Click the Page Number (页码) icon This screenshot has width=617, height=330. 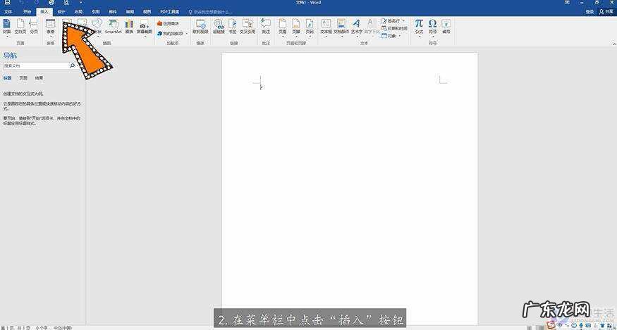point(310,26)
